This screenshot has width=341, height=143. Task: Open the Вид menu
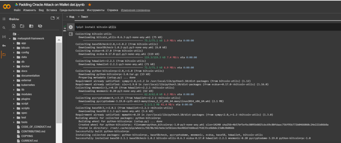click(x=41, y=10)
